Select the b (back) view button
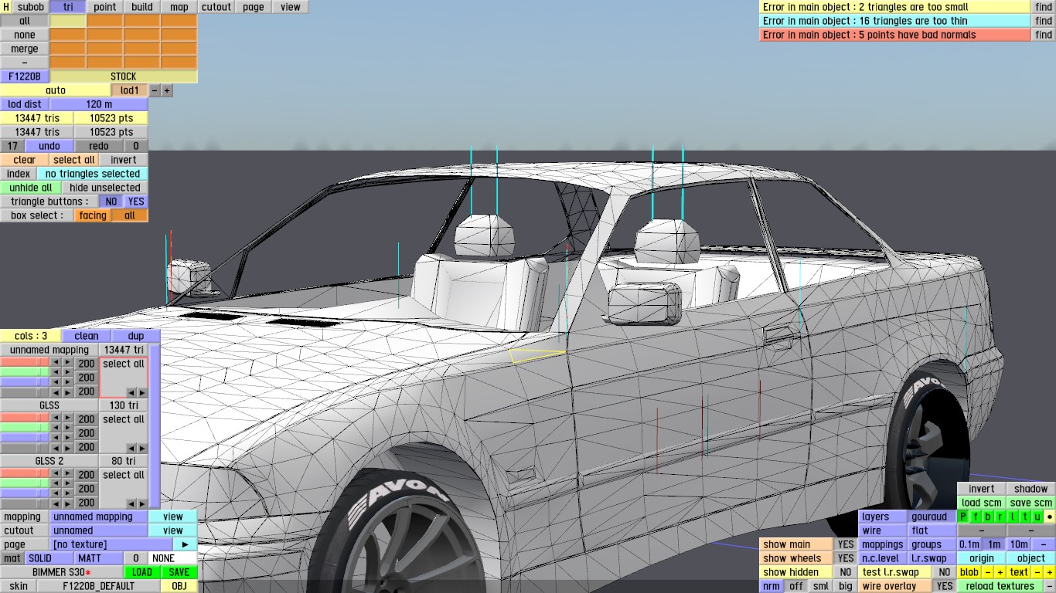Viewport: 1056px width, 593px height. click(x=988, y=517)
